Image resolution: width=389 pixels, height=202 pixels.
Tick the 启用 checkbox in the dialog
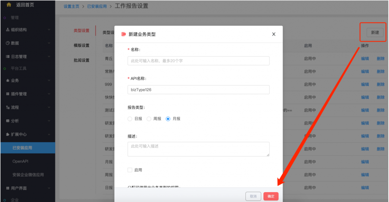pos(130,170)
